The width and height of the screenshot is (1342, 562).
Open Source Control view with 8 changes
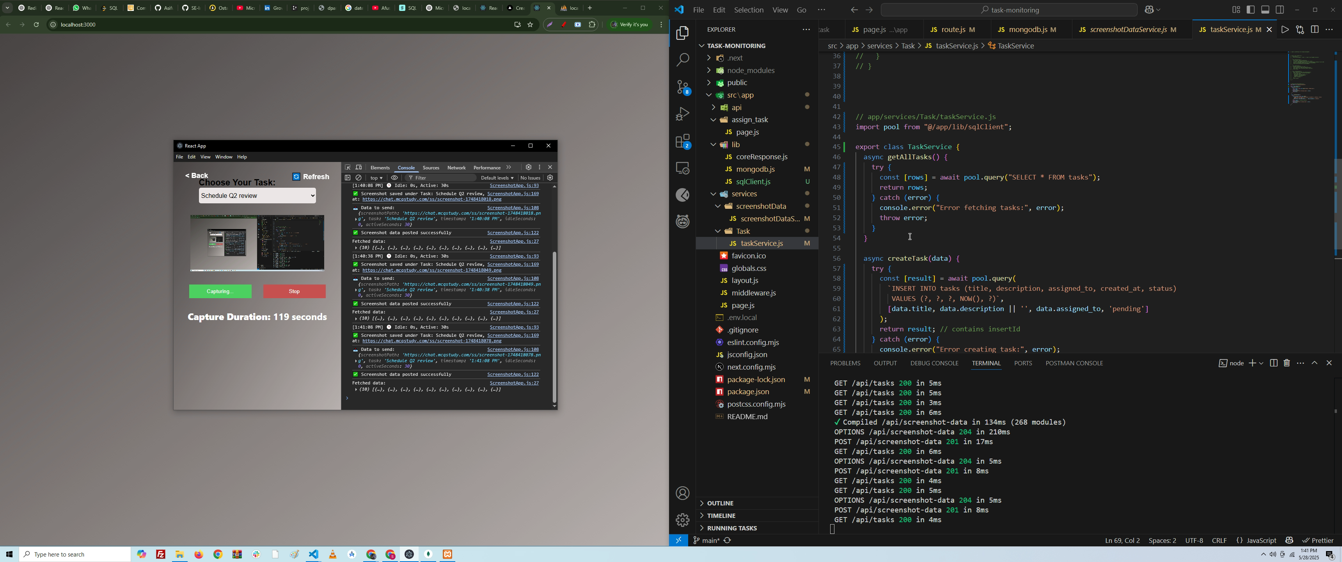[x=682, y=87]
